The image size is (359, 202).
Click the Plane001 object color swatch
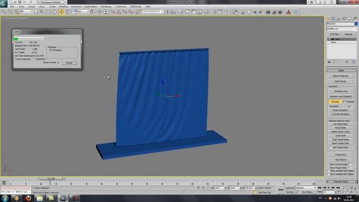point(356,24)
